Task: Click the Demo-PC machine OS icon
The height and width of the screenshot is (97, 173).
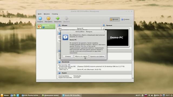Action: pyautogui.click(x=39, y=26)
